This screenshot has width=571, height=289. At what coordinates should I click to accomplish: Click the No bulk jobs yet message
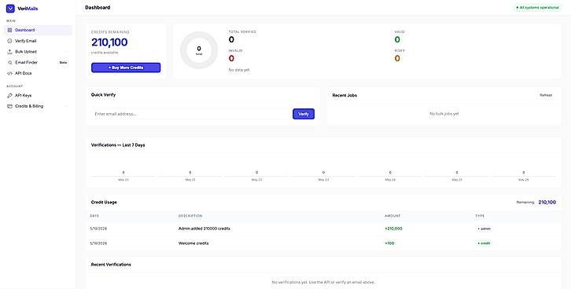pos(444,114)
